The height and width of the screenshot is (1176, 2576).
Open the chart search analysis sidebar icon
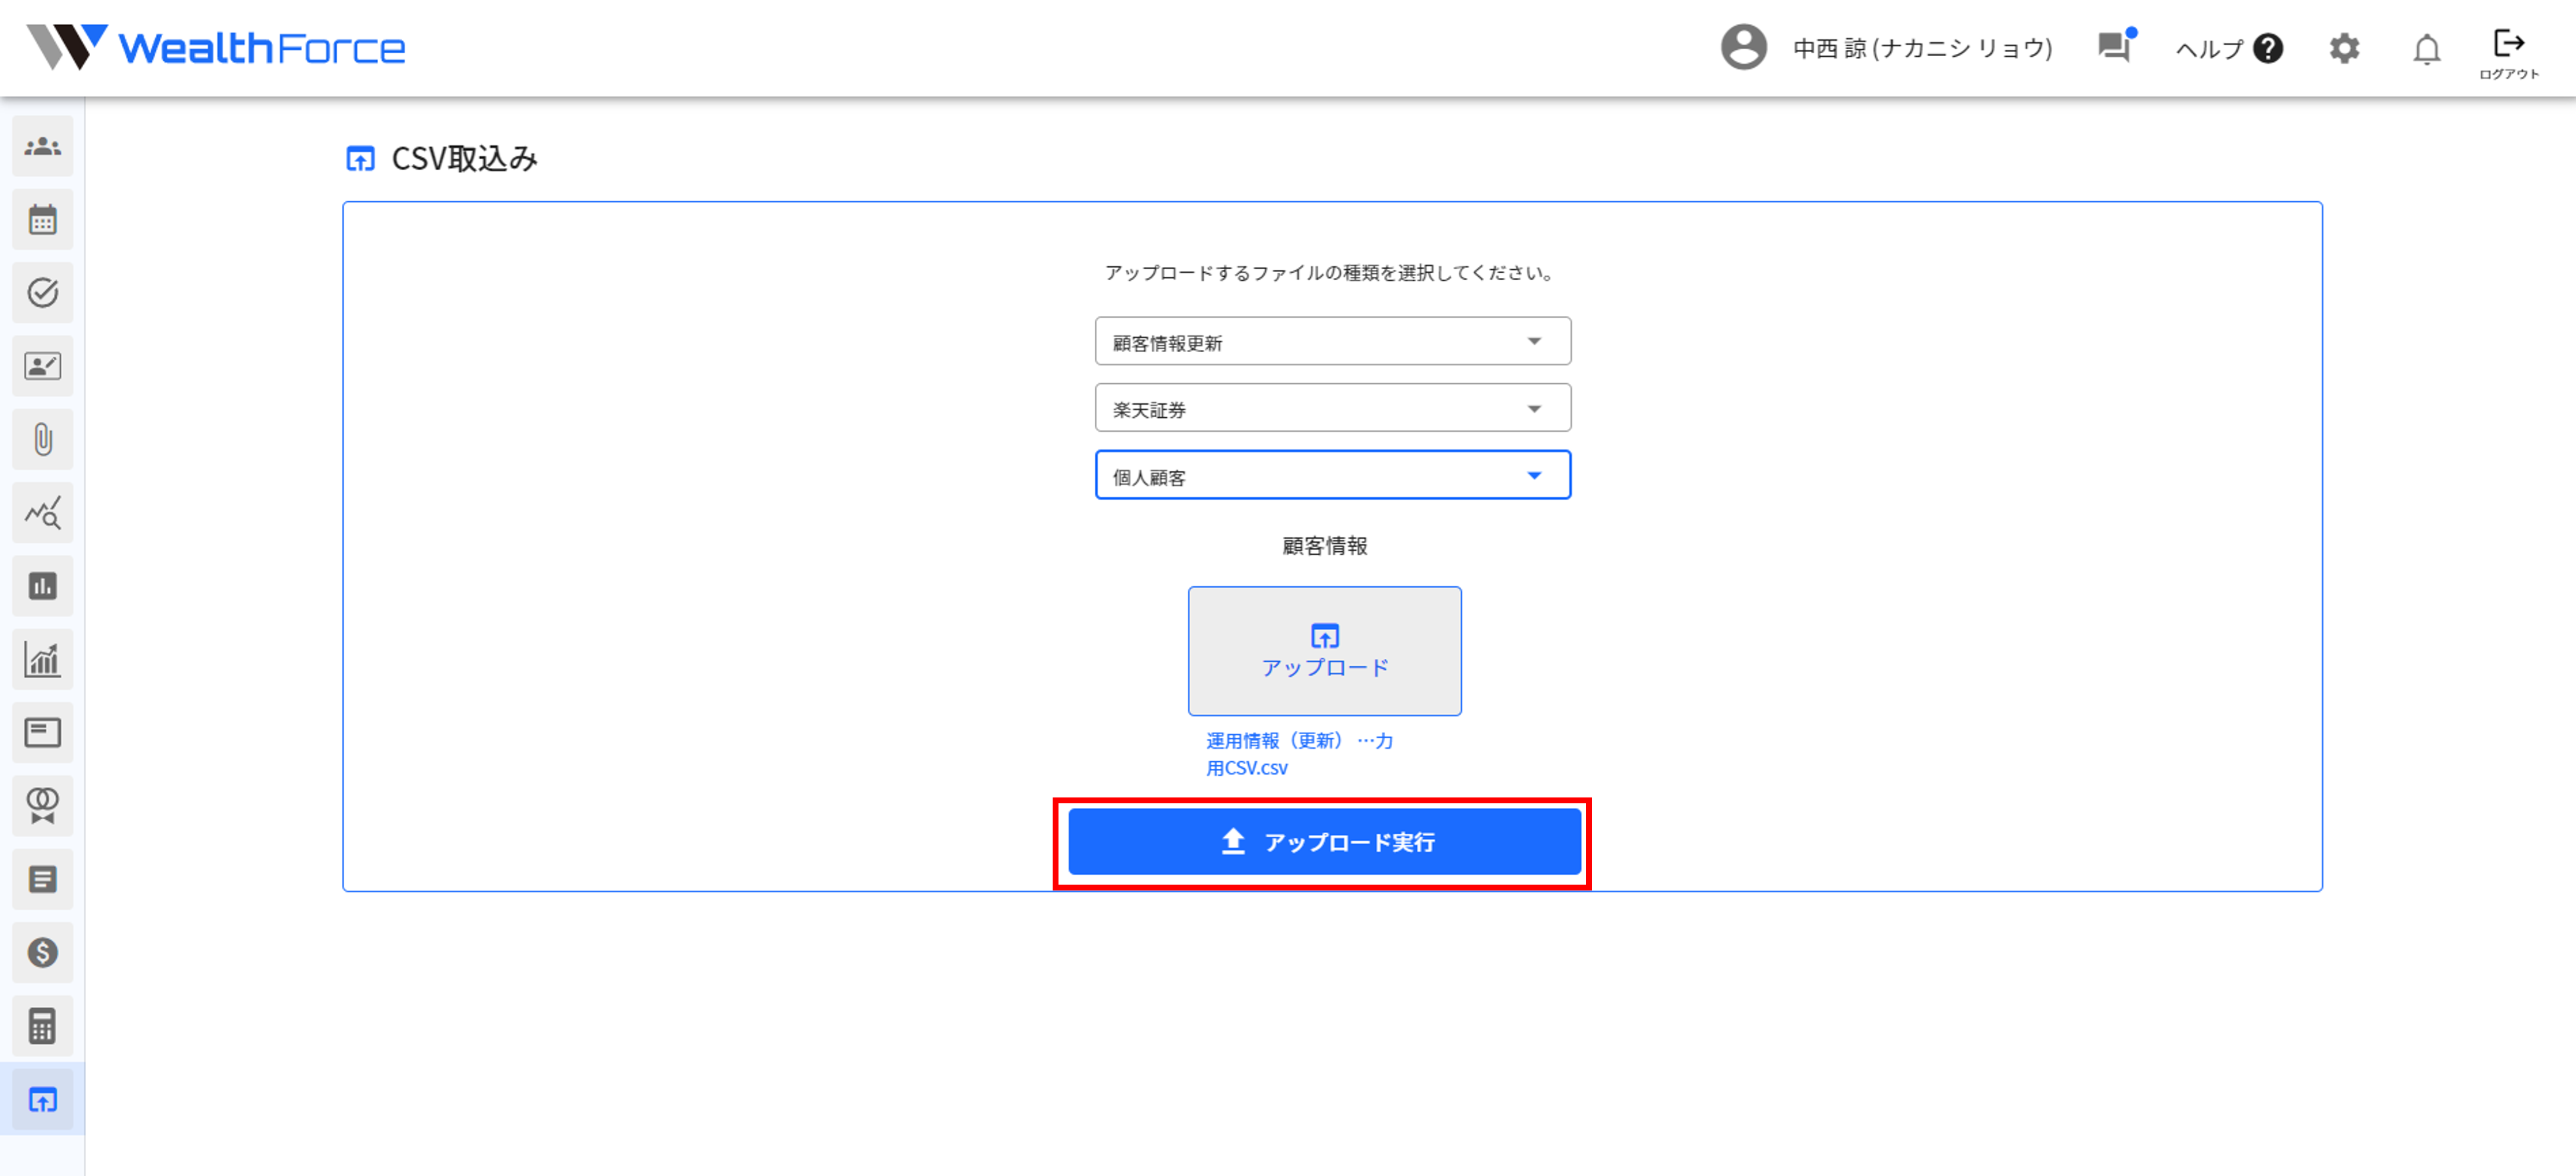click(x=42, y=513)
